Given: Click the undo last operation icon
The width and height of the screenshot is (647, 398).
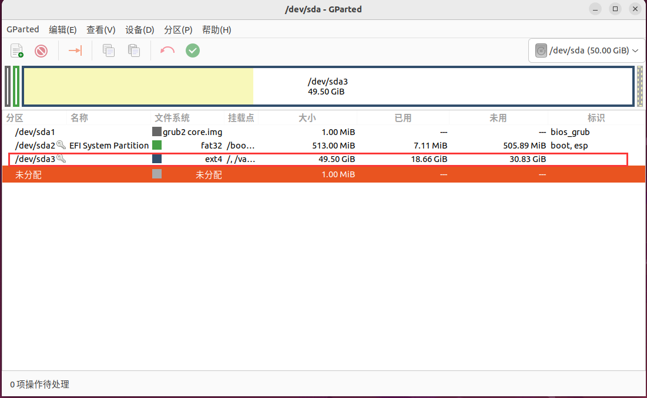Looking at the screenshot, I should (167, 50).
